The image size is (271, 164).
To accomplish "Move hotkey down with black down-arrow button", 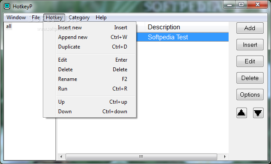I will [x=258, y=113].
